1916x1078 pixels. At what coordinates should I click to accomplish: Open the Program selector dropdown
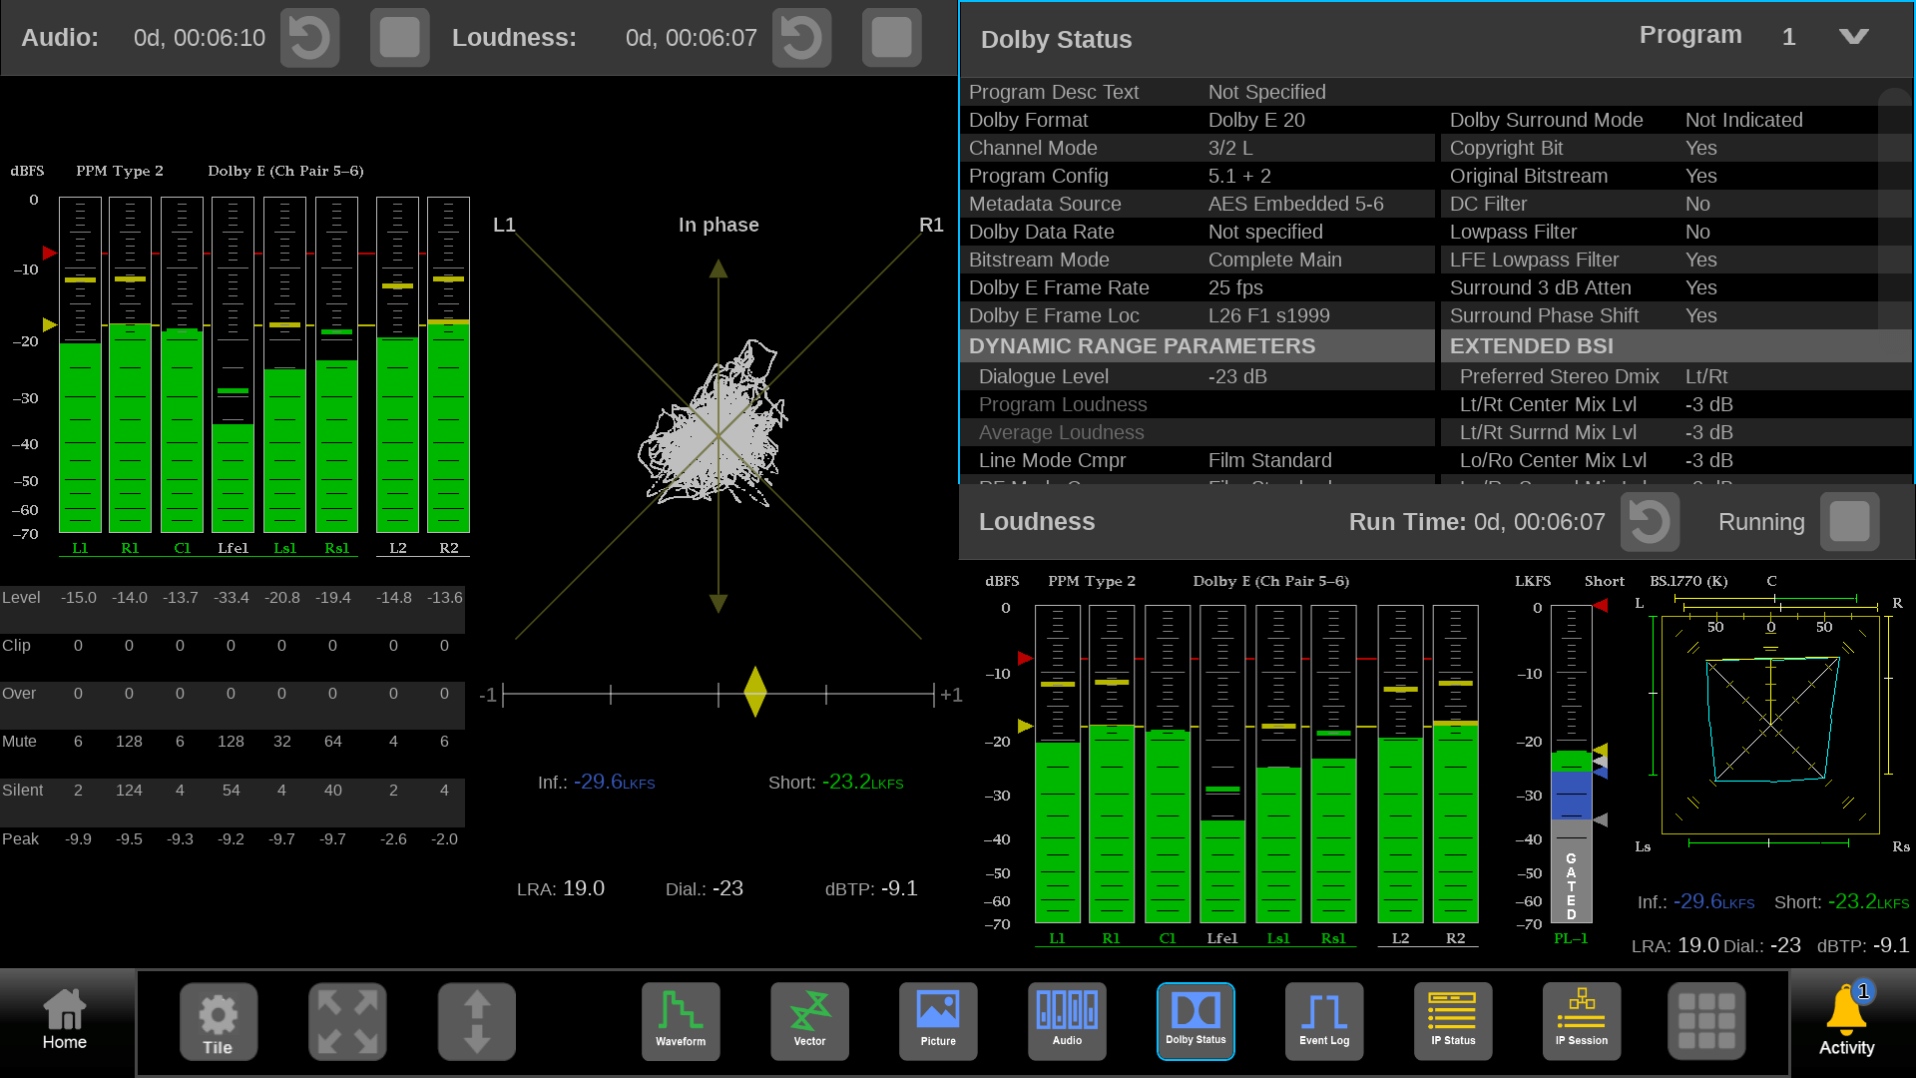pyautogui.click(x=1854, y=37)
